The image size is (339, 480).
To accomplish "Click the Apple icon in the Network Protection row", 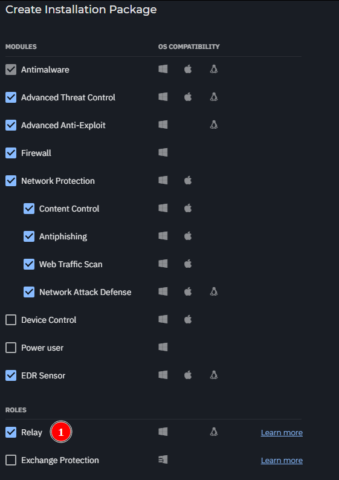I will (188, 180).
